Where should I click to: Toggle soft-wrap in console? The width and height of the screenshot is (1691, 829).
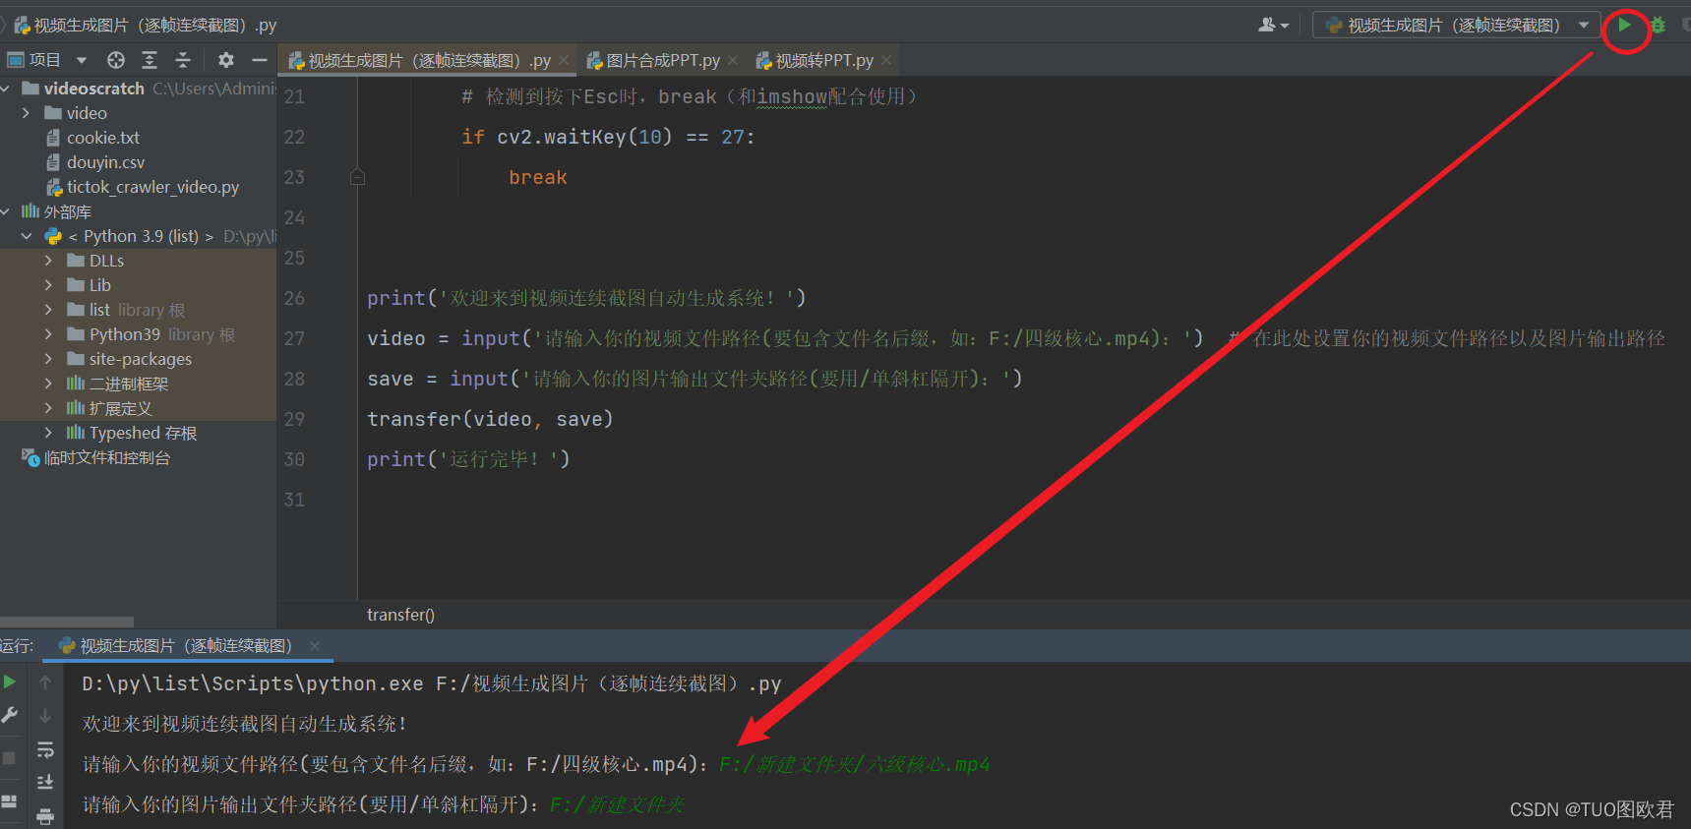click(x=45, y=750)
